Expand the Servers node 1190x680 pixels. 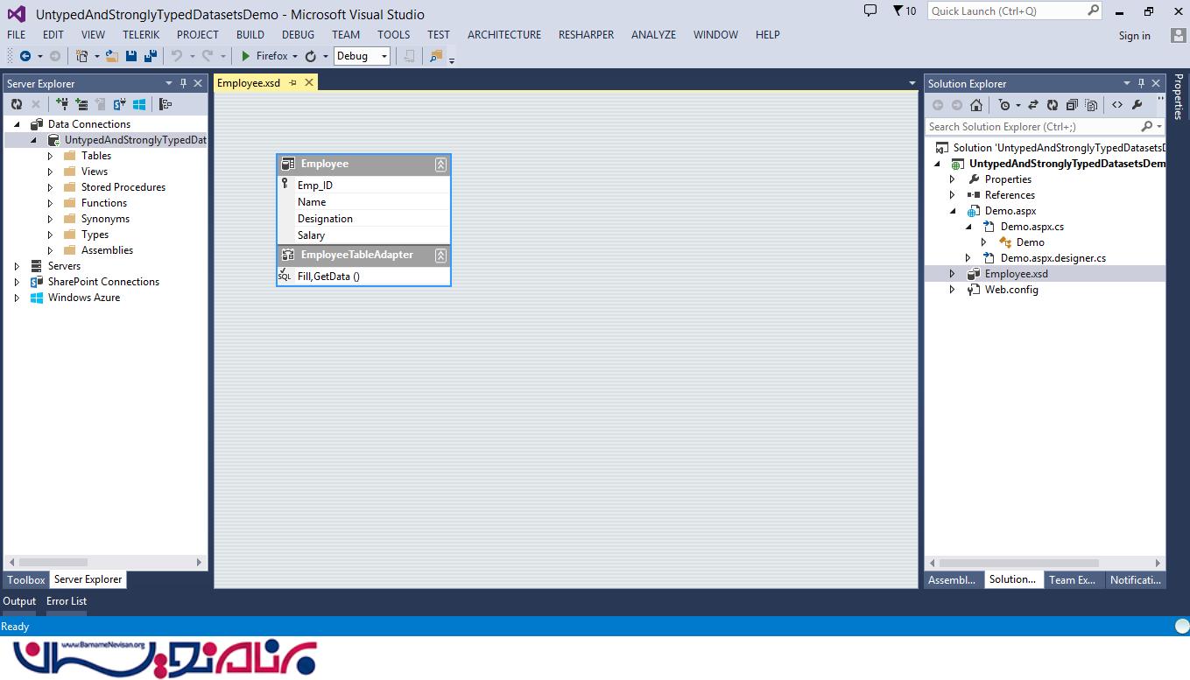[x=17, y=266]
